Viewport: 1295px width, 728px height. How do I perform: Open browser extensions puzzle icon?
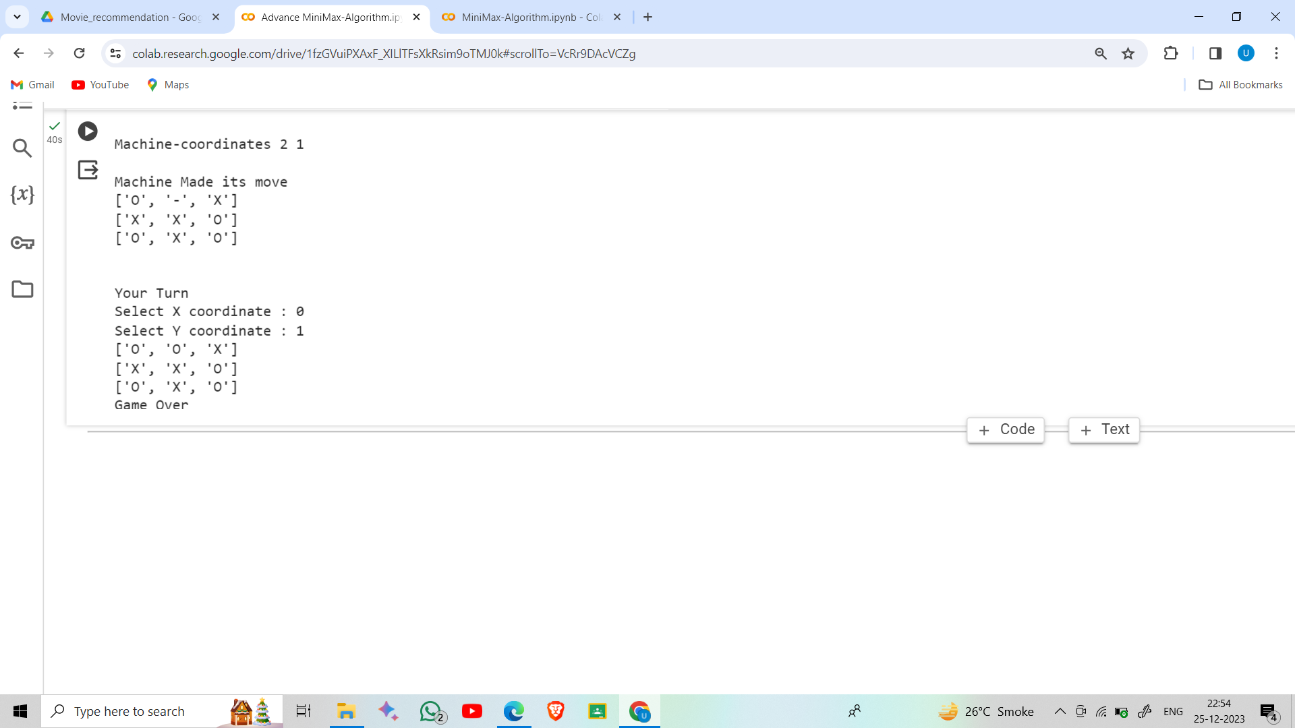[1171, 53]
